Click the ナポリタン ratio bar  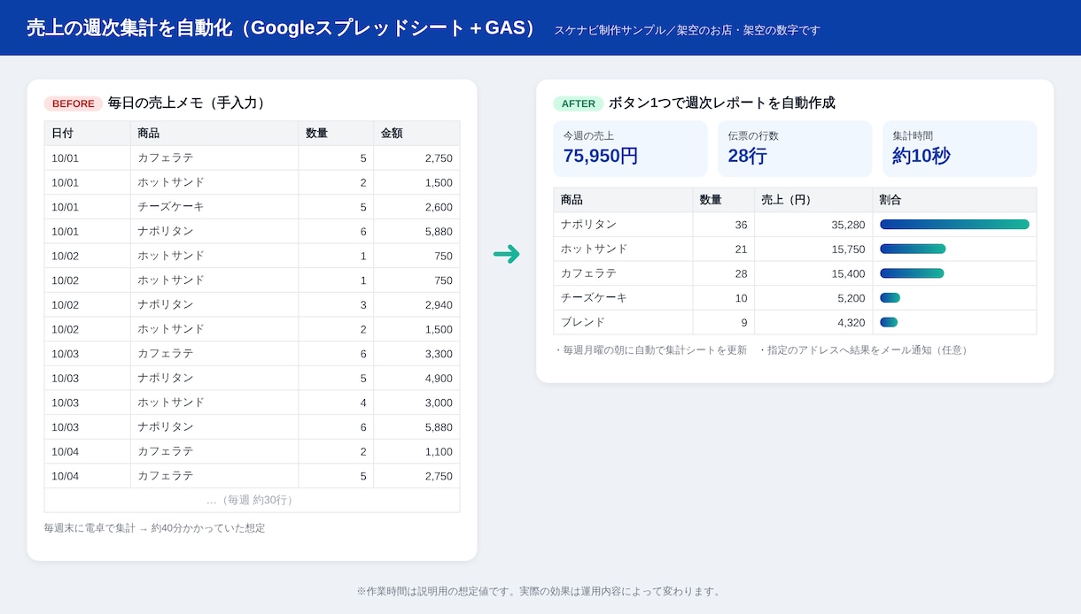954,225
